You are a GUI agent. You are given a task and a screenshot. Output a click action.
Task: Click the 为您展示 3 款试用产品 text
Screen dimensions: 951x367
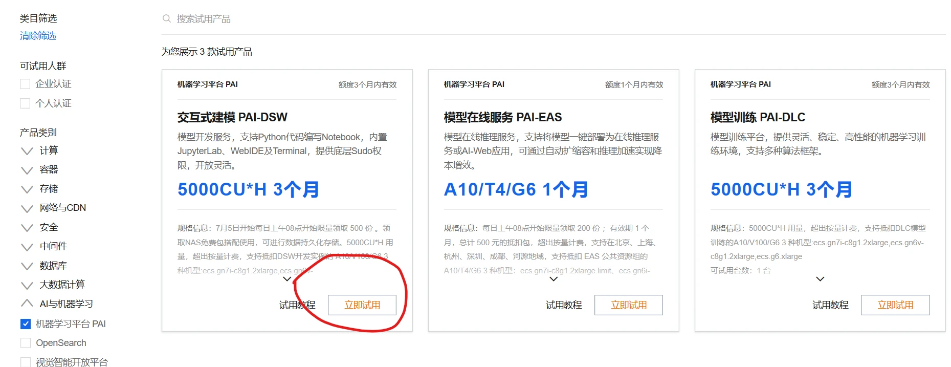click(x=207, y=52)
